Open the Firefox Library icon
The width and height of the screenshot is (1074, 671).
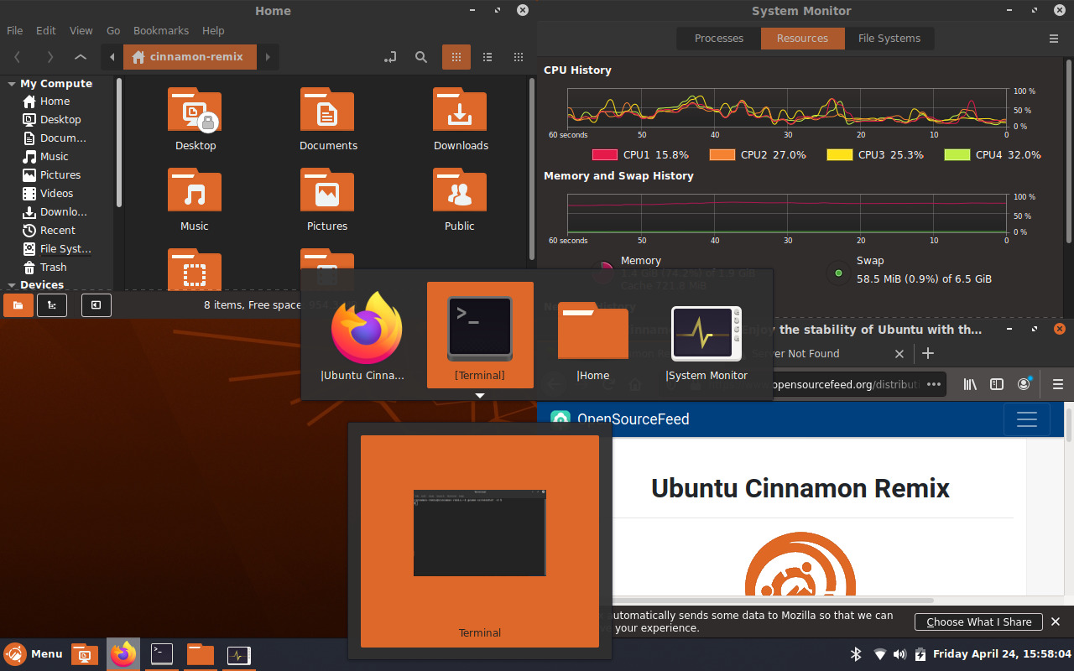coord(970,384)
